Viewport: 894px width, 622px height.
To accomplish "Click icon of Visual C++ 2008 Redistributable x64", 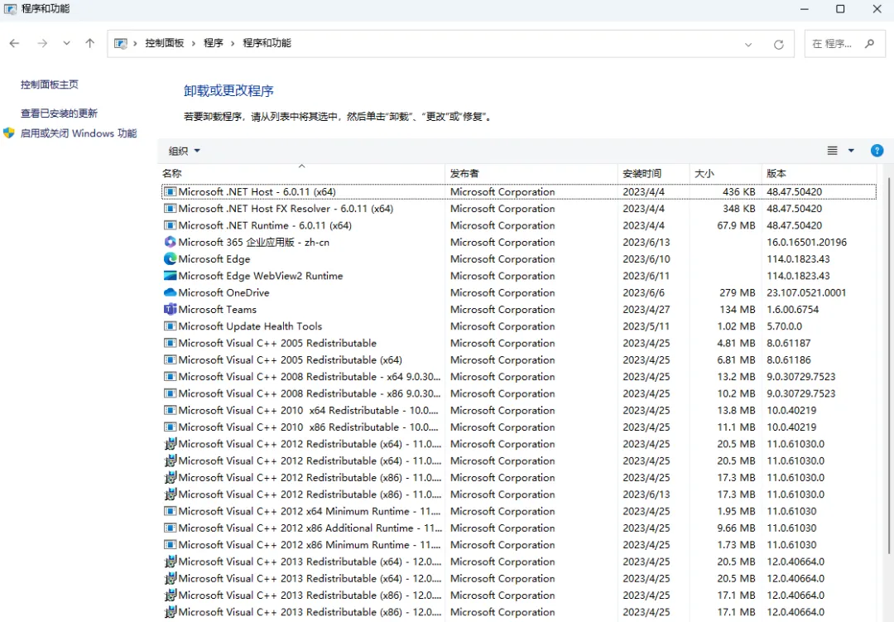I will pyautogui.click(x=170, y=377).
